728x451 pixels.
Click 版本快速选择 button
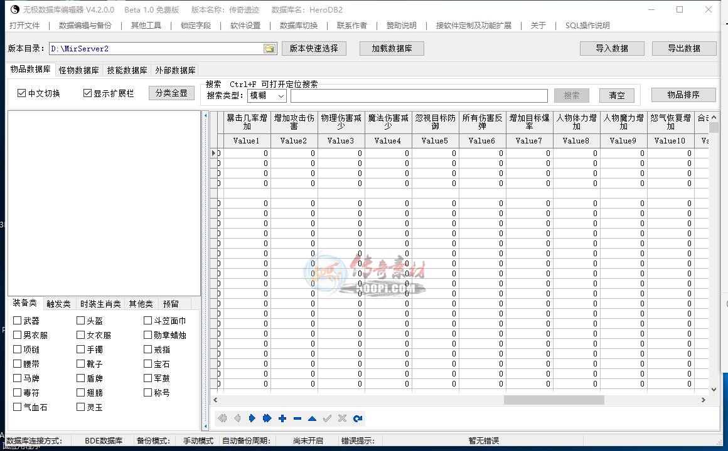[314, 48]
